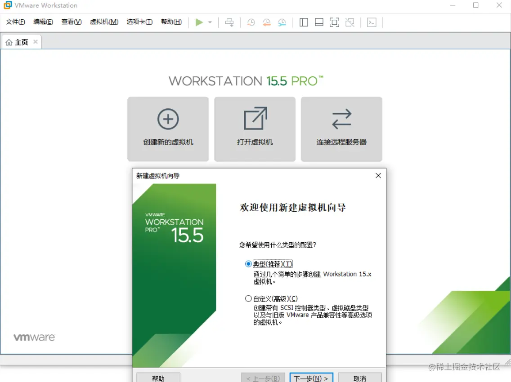Click the Unity mode toolbar icon
The width and height of the screenshot is (511, 382).
point(350,22)
